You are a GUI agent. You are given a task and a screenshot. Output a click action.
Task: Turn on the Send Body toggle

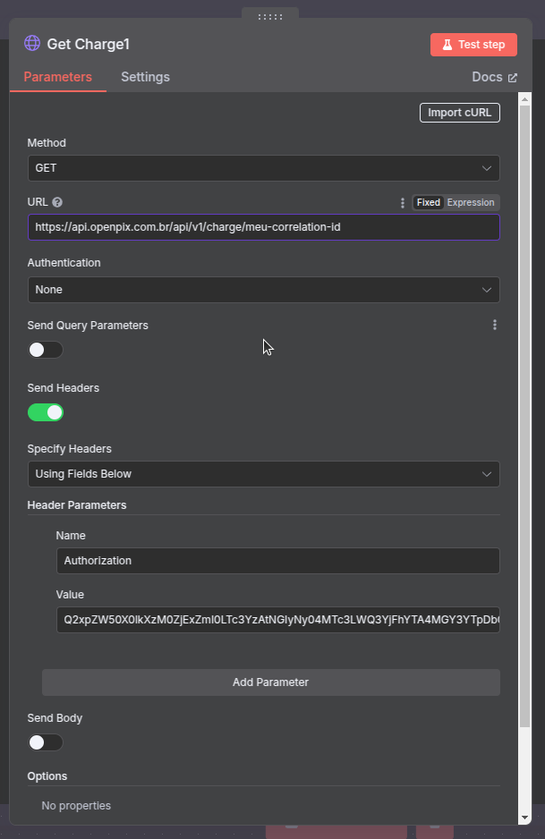[x=45, y=742]
